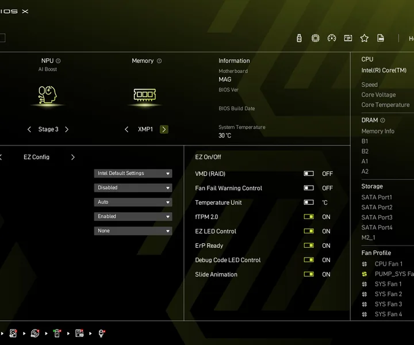Switch the Temperature Unit toggle

coord(309,202)
